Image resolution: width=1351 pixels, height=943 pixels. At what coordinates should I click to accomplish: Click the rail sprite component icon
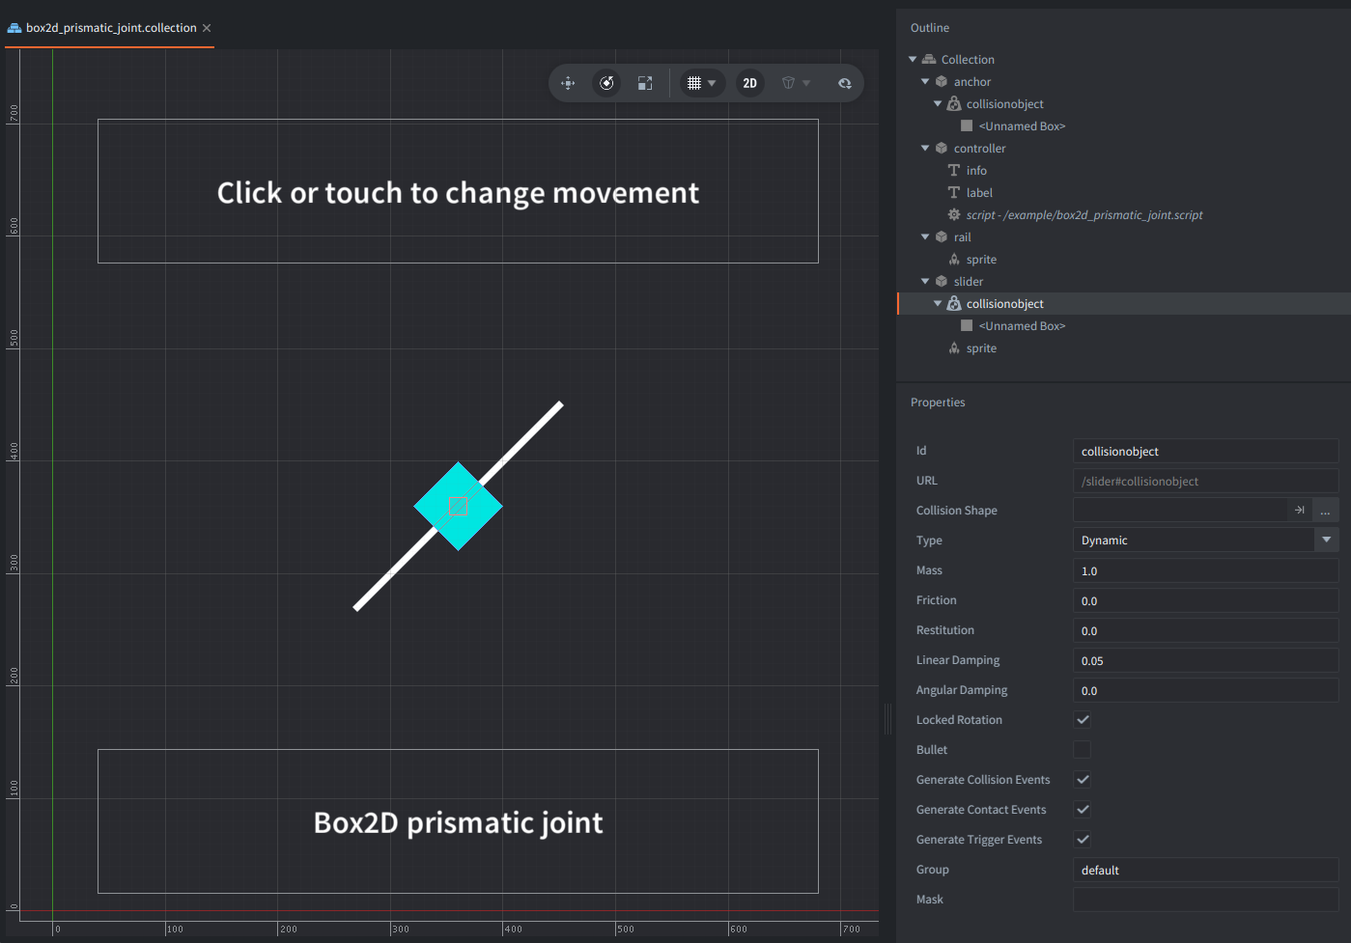954,260
